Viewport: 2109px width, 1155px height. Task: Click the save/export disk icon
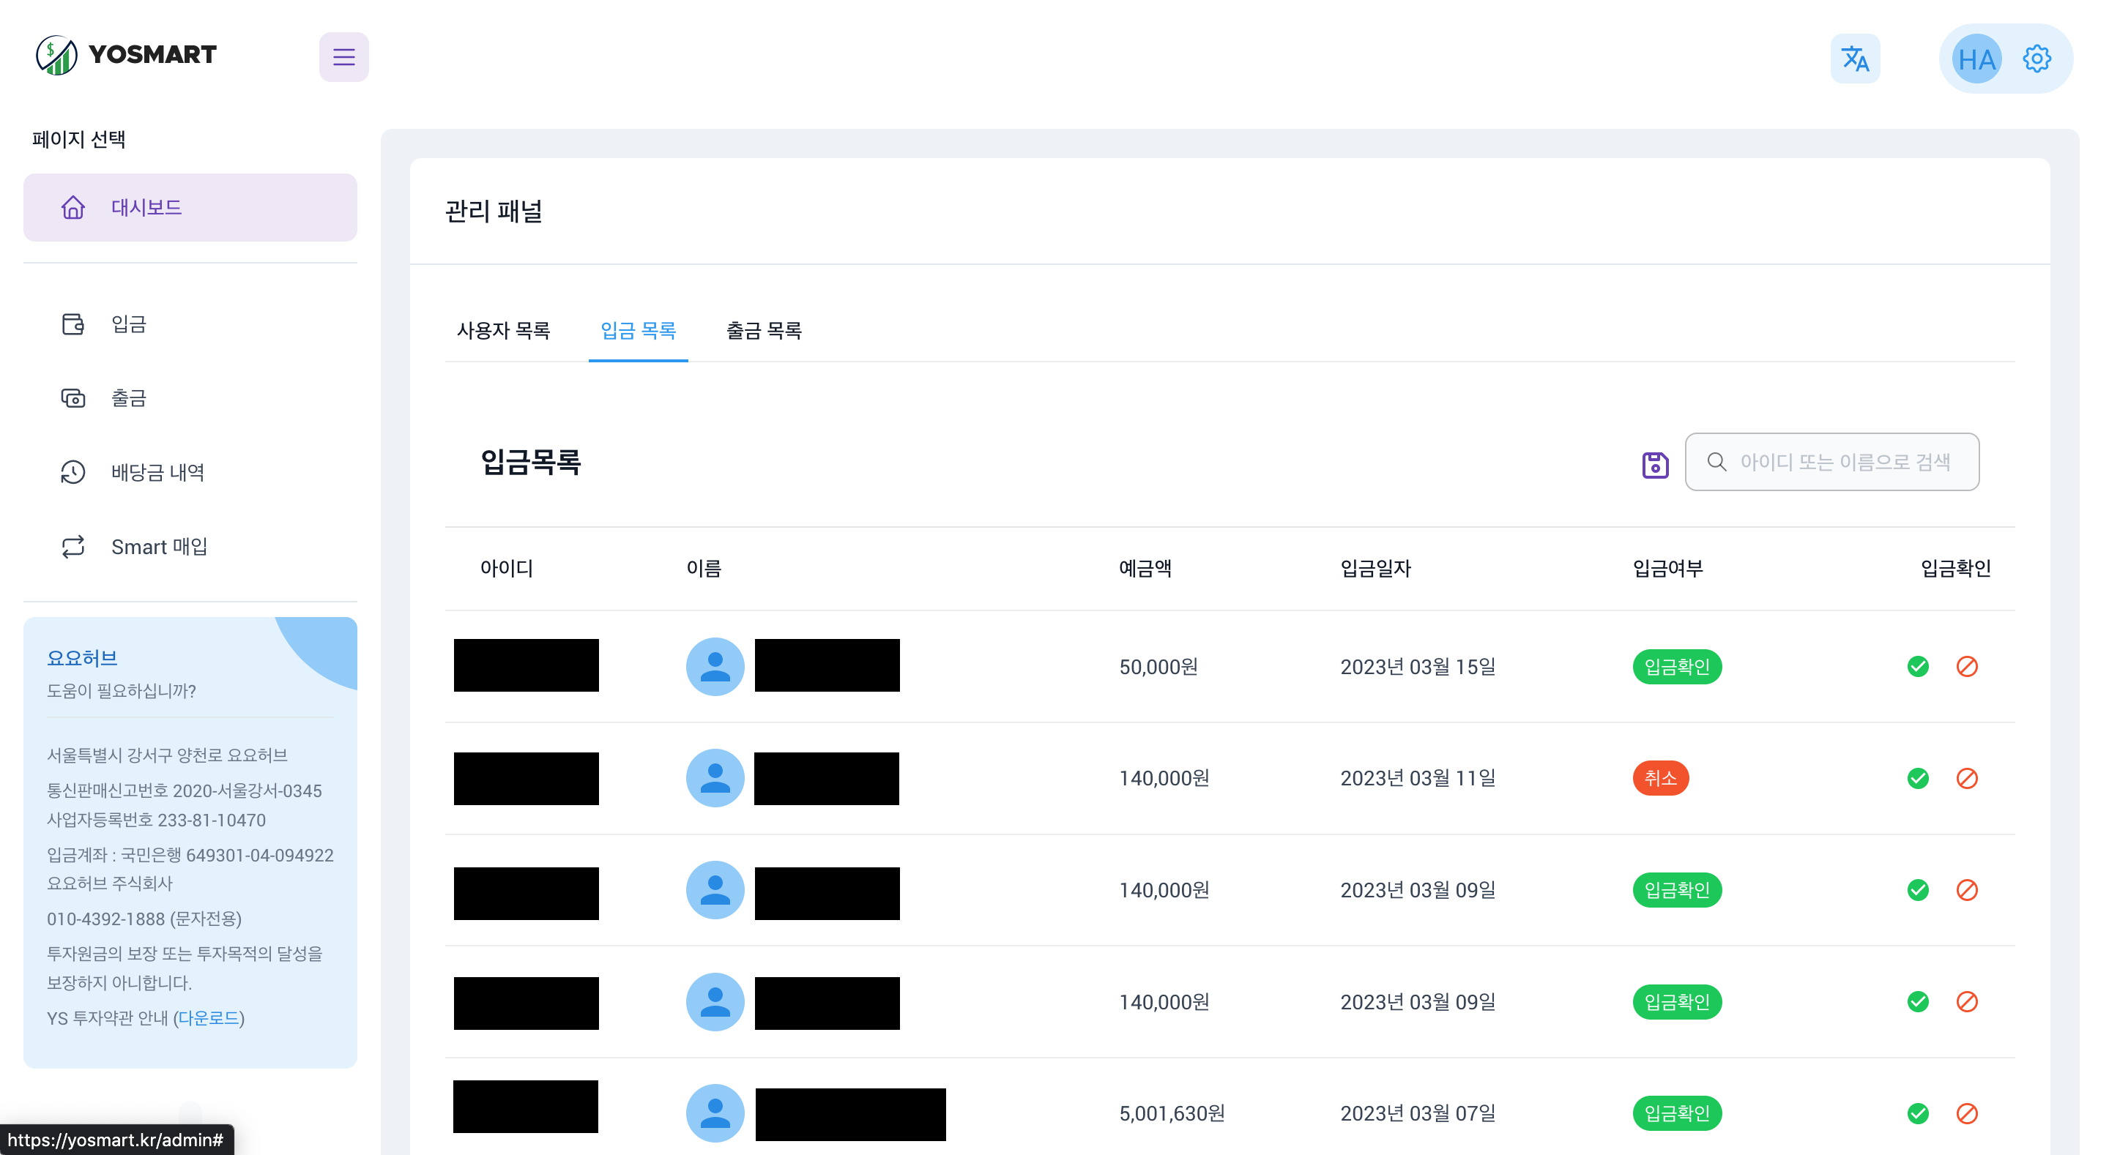point(1655,464)
